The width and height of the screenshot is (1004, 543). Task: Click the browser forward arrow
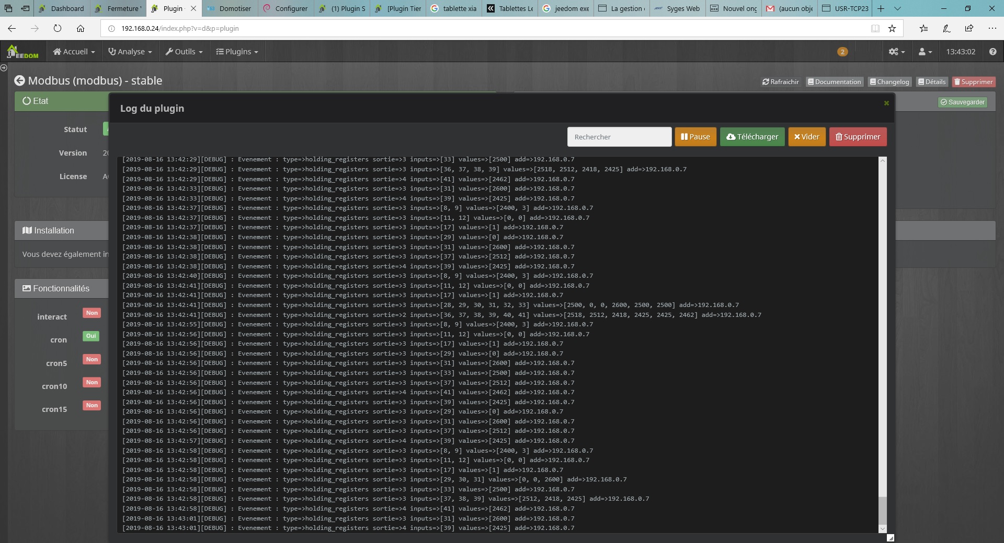click(35, 28)
